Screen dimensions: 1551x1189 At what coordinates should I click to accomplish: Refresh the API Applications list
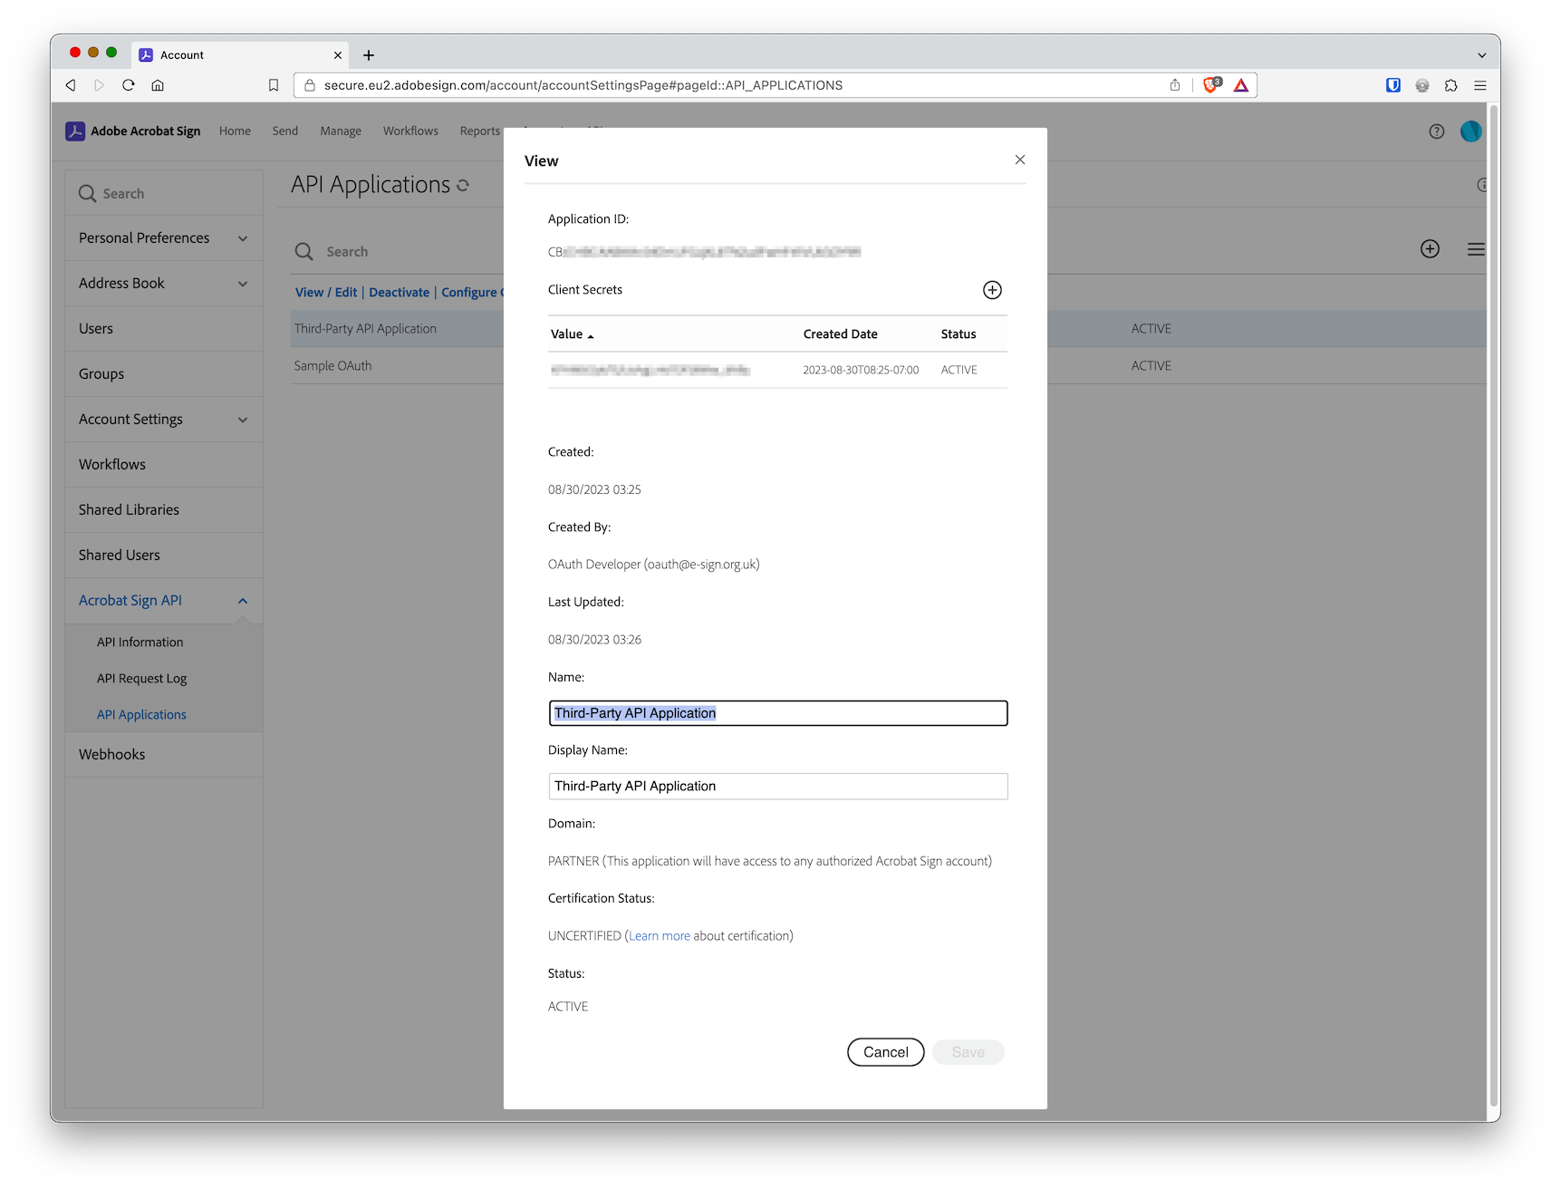[463, 185]
